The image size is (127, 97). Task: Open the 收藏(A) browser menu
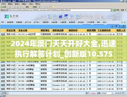coord(24,4)
